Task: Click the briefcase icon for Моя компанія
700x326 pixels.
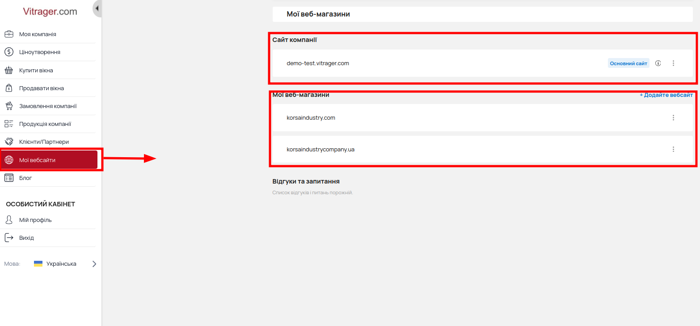Action: pos(9,34)
